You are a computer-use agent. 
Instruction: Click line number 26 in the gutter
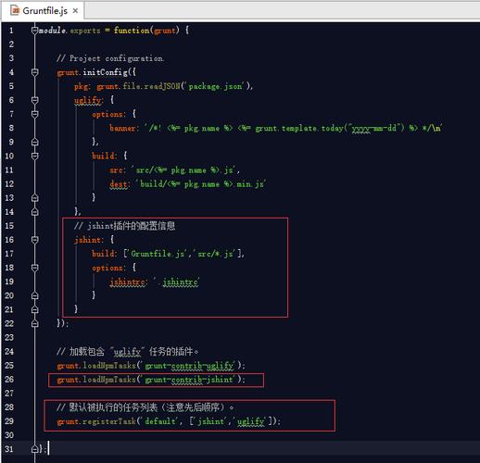point(9,379)
